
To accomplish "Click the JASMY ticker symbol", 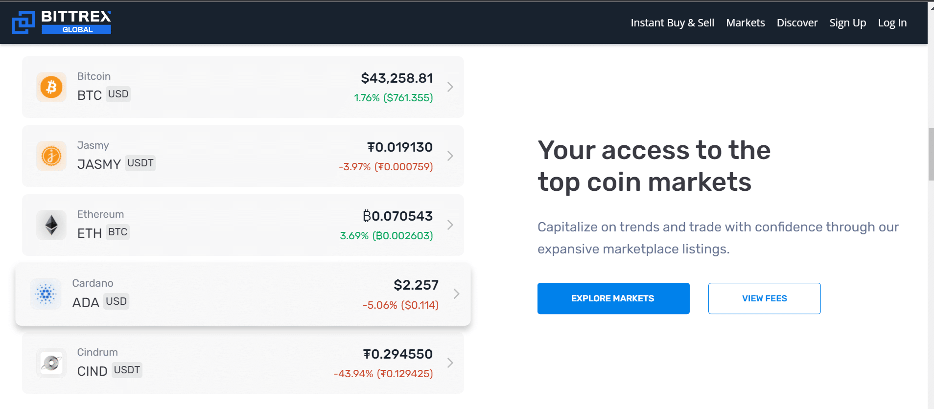I will [99, 164].
